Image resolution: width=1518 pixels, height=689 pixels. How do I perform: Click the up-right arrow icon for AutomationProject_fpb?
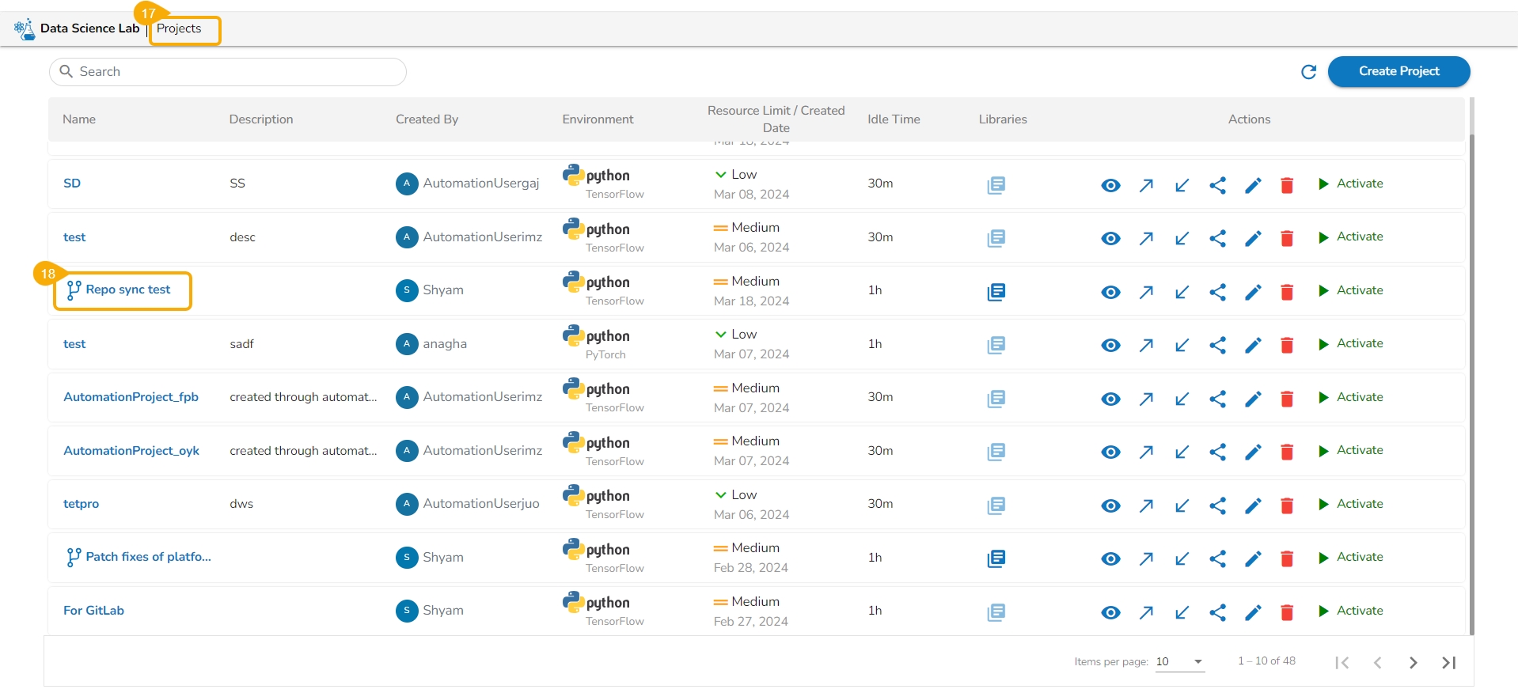coord(1146,399)
